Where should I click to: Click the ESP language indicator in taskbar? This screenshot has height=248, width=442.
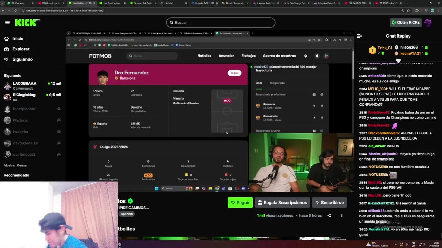click(414, 244)
